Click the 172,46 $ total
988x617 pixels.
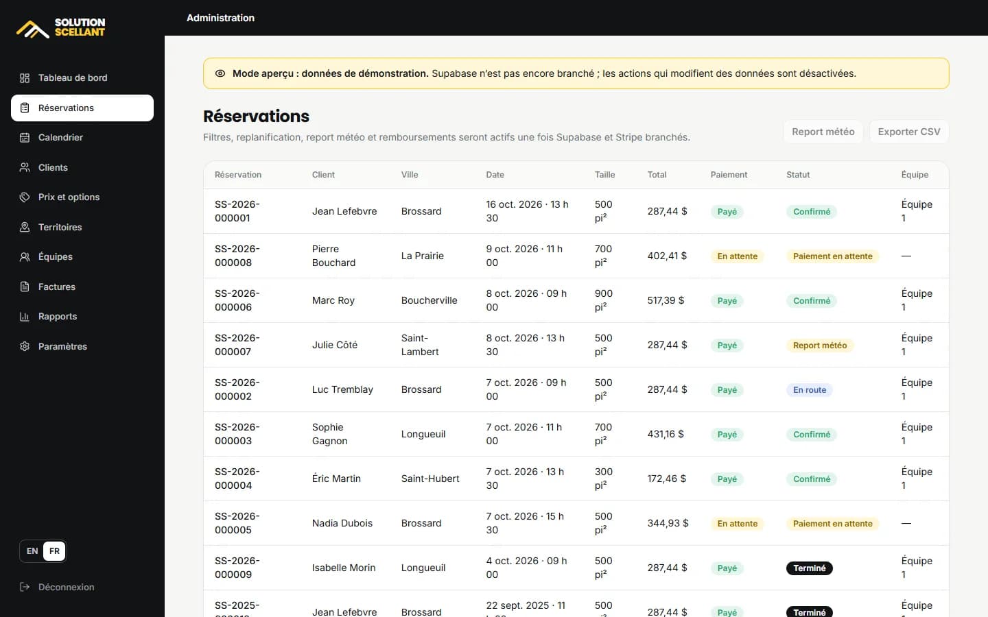666,479
